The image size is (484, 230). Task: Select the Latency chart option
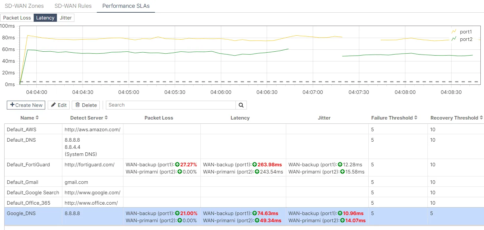coord(45,18)
